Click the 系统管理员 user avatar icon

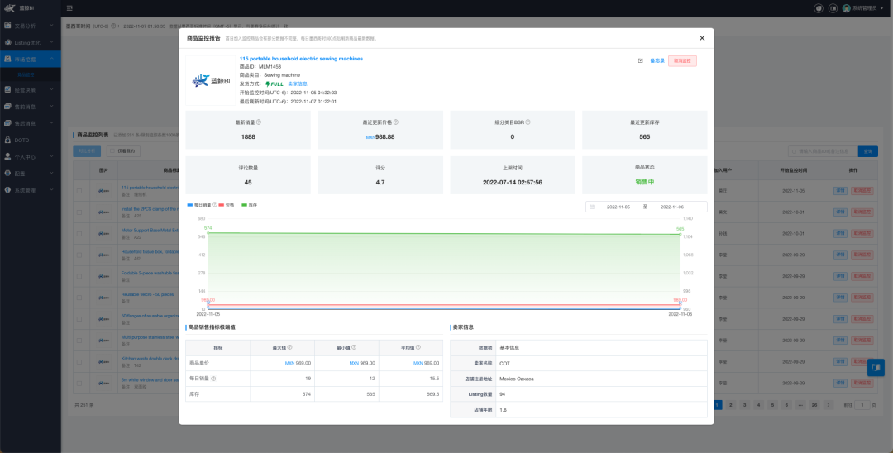coord(847,8)
